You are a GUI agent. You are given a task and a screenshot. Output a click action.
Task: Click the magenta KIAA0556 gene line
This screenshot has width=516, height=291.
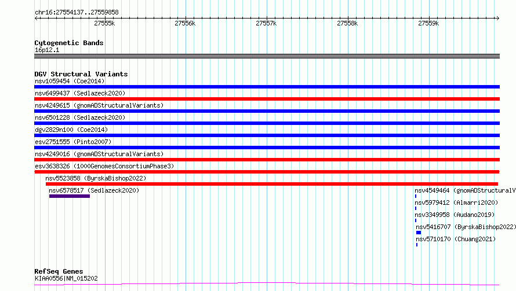(x=267, y=284)
